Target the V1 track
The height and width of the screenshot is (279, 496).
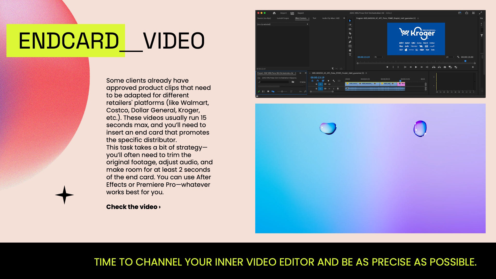(x=320, y=84)
